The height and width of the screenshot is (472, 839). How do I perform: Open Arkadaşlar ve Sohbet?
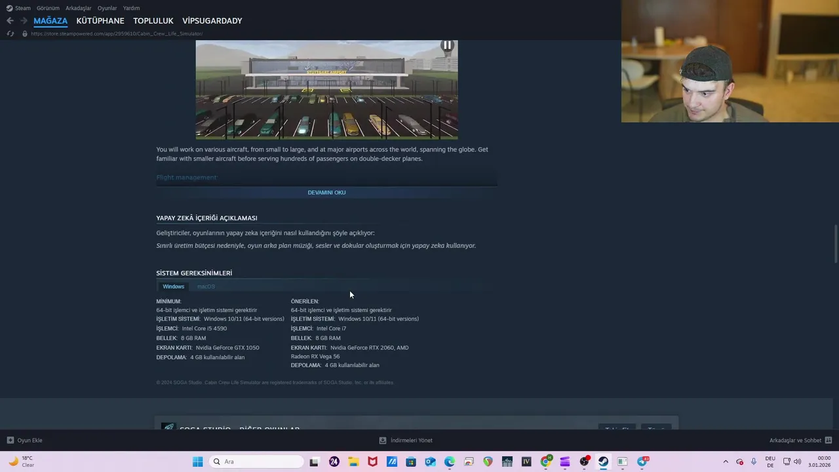coord(800,441)
